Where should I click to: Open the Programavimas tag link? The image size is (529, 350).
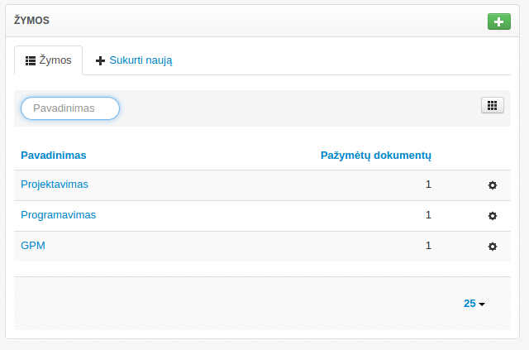coord(58,215)
